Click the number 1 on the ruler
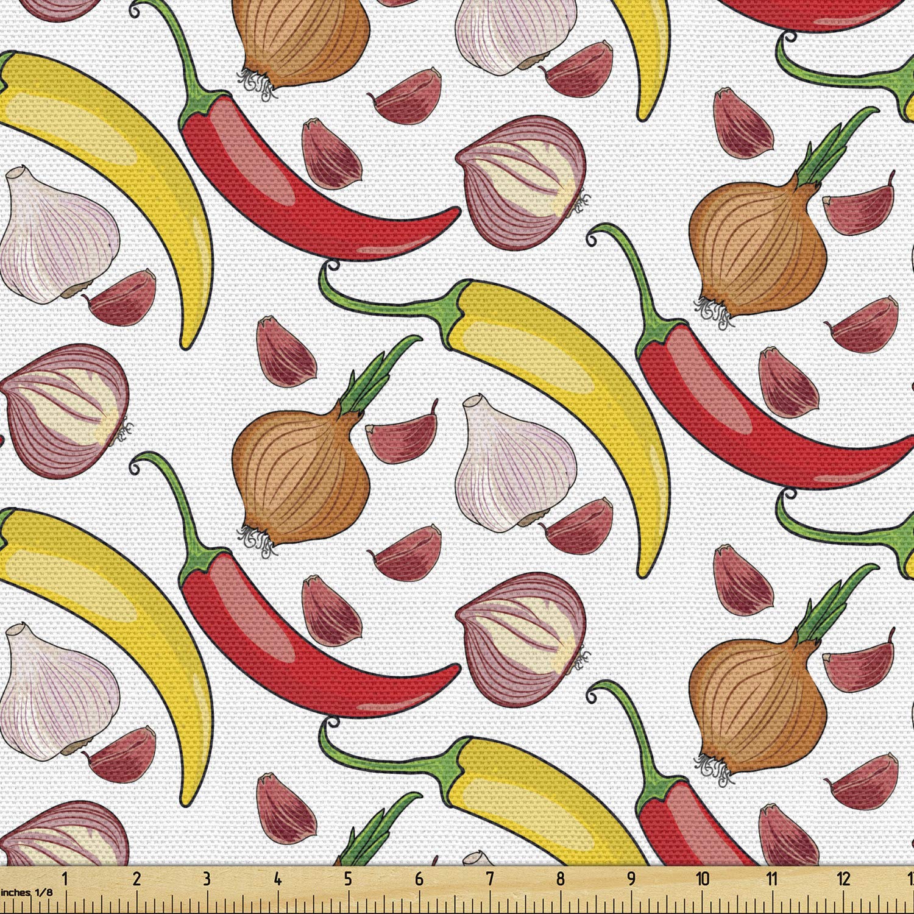This screenshot has width=914, height=914. (66, 879)
